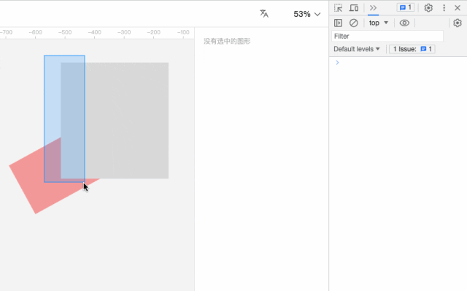Screen dimensions: 467x291
Task: Open the 53% zoom level dropdown
Action: [306, 14]
